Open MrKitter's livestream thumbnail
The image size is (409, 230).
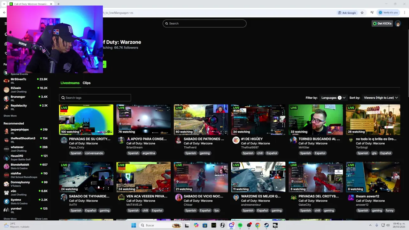[316, 119]
